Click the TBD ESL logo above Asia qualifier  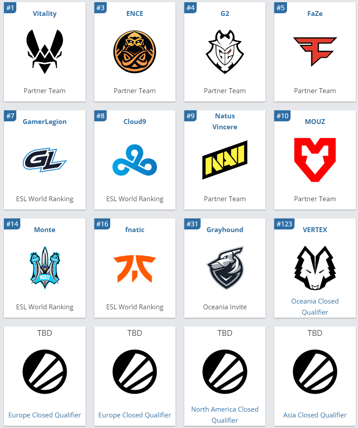[x=315, y=372]
